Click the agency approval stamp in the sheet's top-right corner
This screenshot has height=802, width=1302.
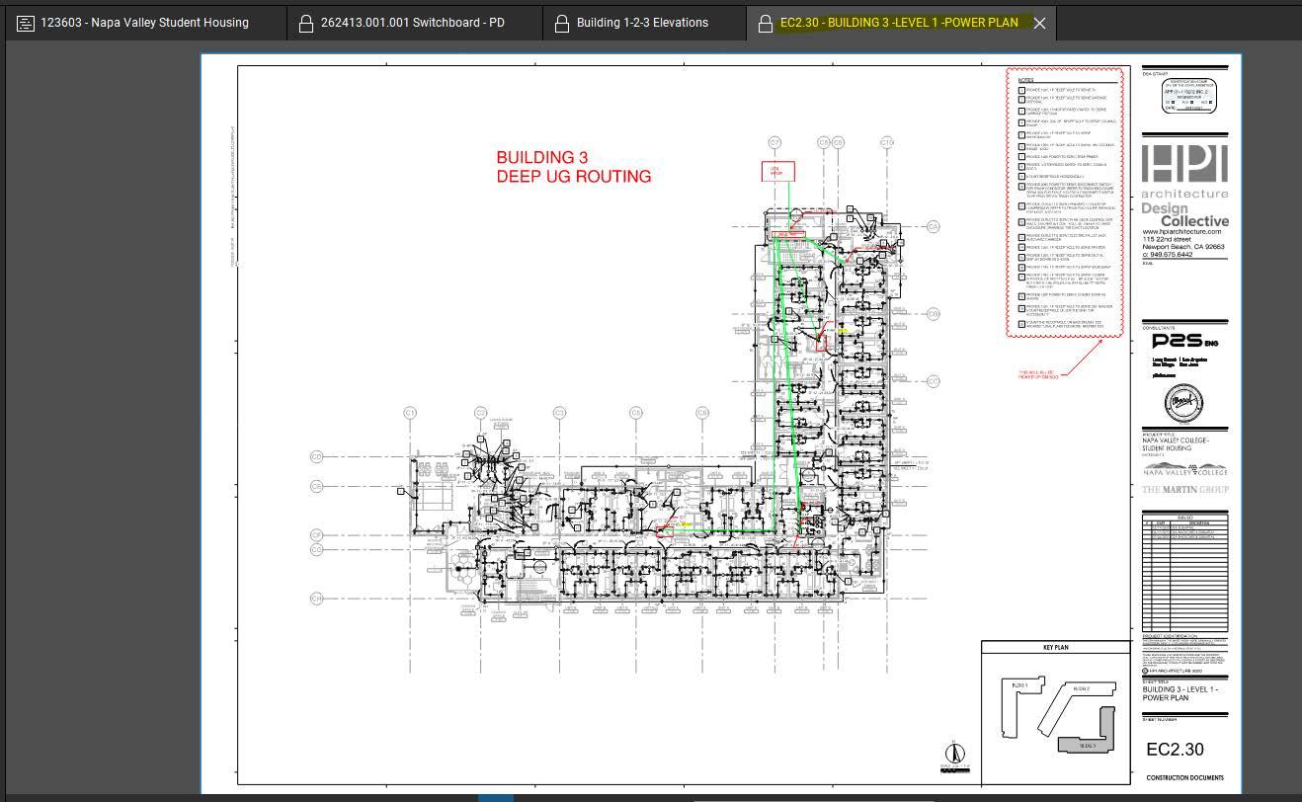tap(1187, 97)
